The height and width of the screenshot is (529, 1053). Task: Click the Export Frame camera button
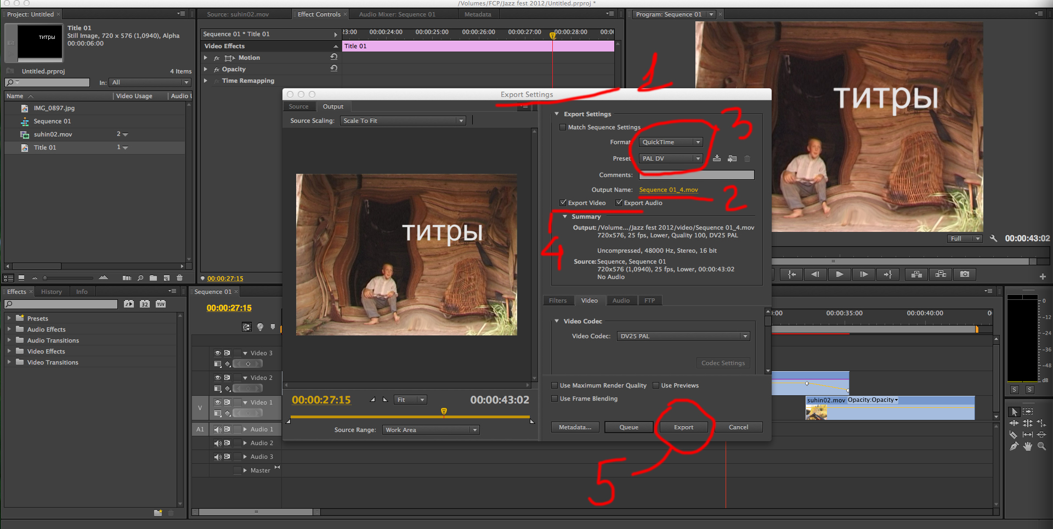click(x=965, y=274)
